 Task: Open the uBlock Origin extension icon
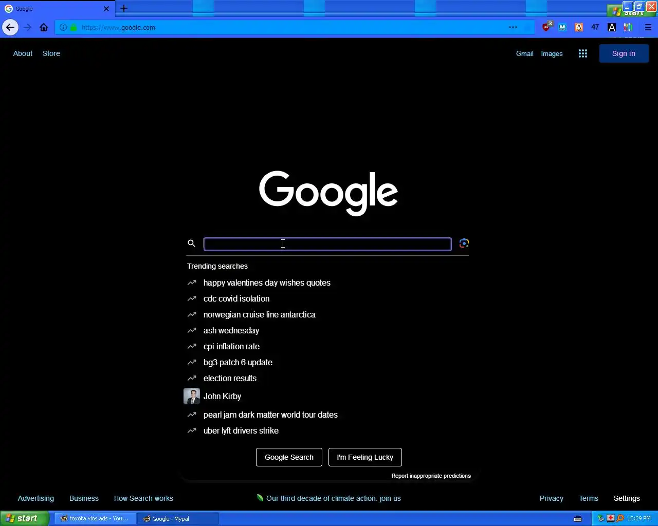coord(546,27)
